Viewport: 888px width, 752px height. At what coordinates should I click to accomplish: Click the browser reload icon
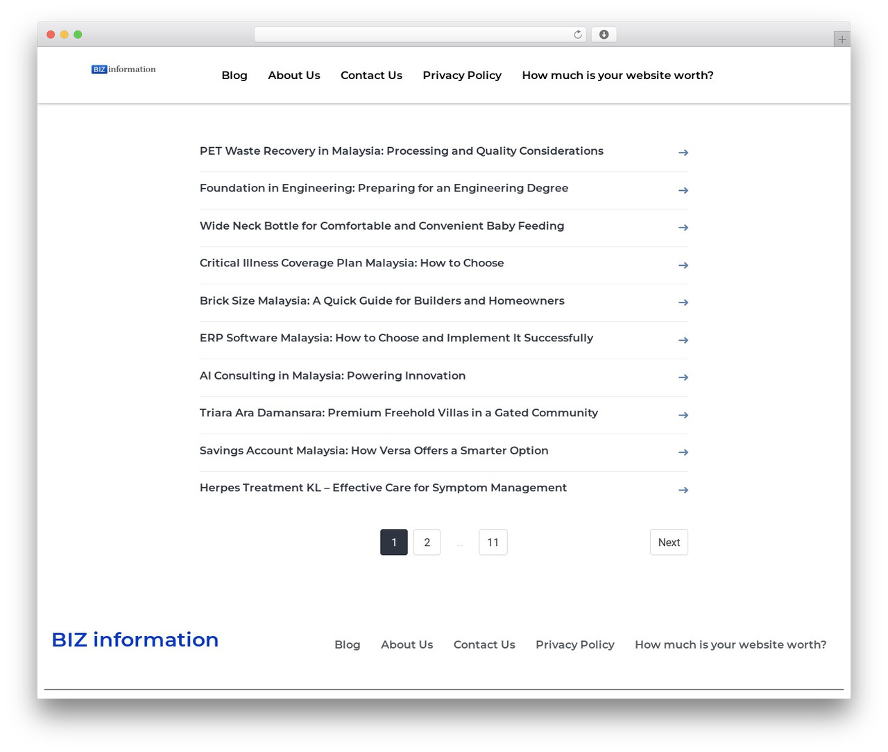point(578,35)
